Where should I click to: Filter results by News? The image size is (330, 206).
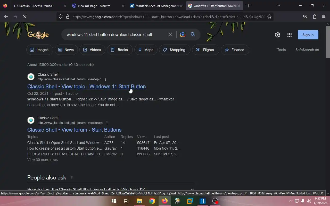tap(66, 50)
